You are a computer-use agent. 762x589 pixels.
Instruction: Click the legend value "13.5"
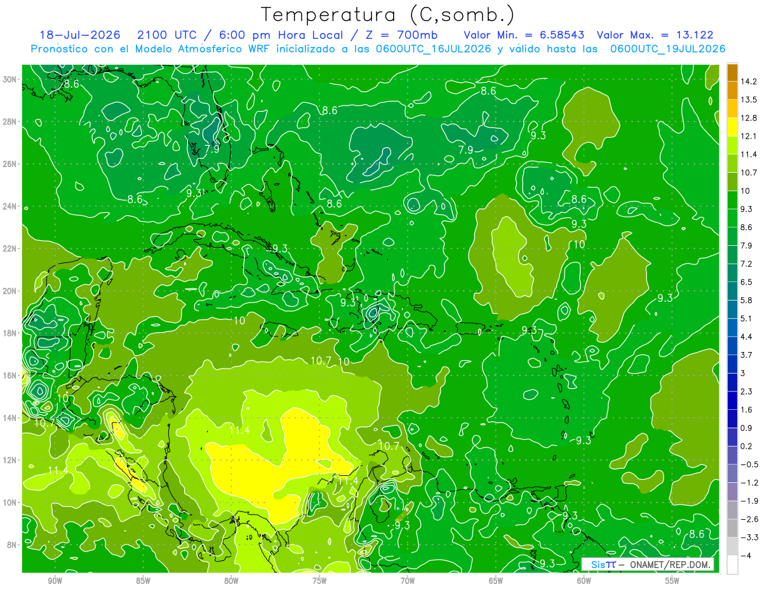click(x=750, y=100)
